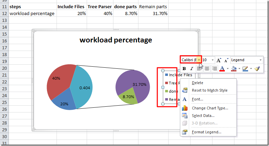This screenshot has height=146, width=269.
Task: Click the Font letter A icon in menu
Action: [185, 99]
